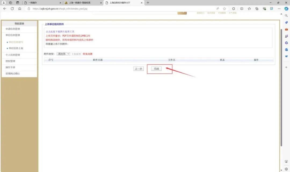Open the sidebar settings gear icon
Image resolution: width=290 pixels, height=172 pixels.
pos(286,169)
